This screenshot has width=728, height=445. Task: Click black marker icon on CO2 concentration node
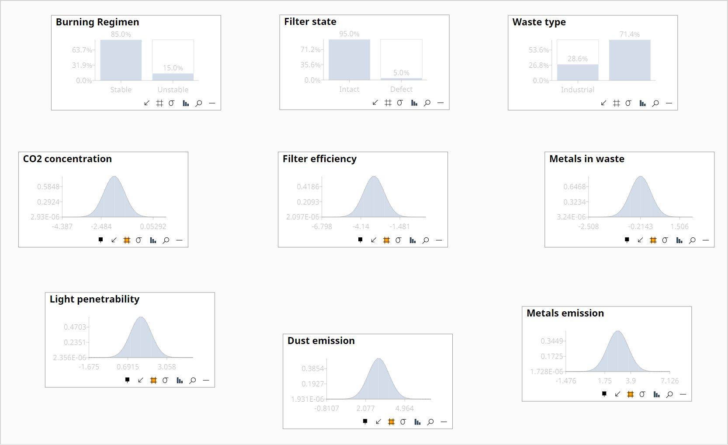[101, 240]
